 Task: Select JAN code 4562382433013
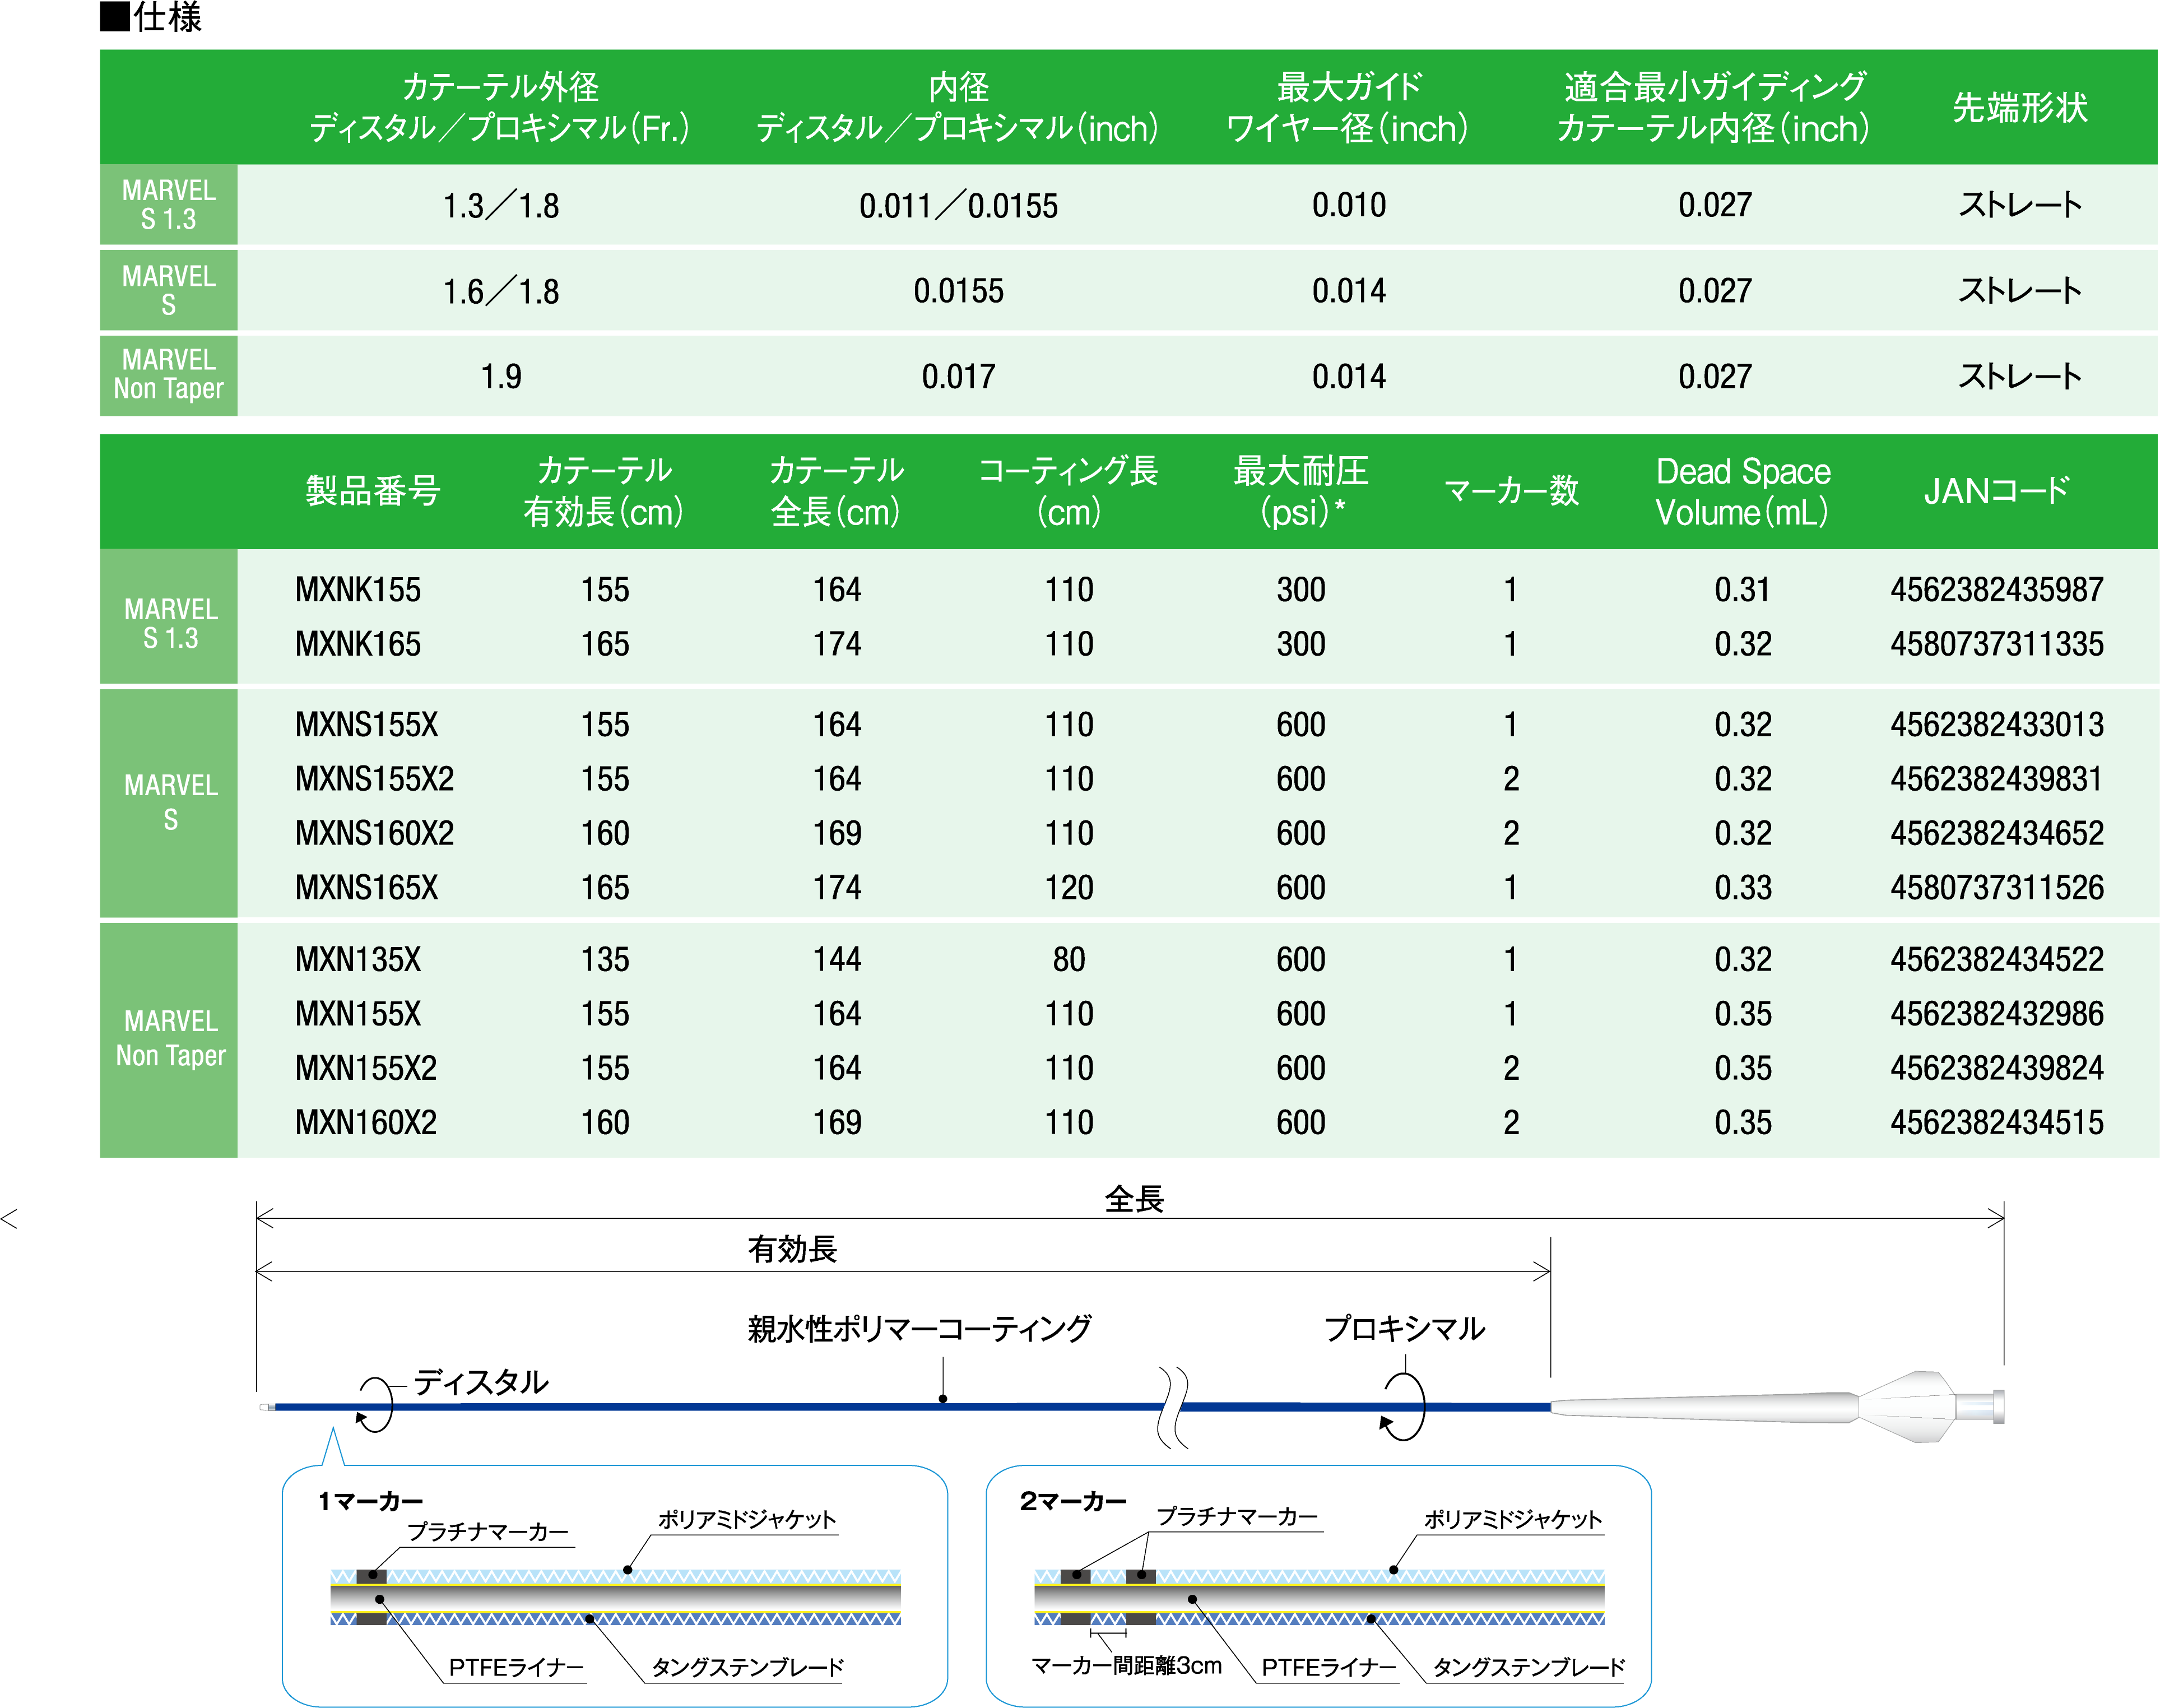point(1996,724)
